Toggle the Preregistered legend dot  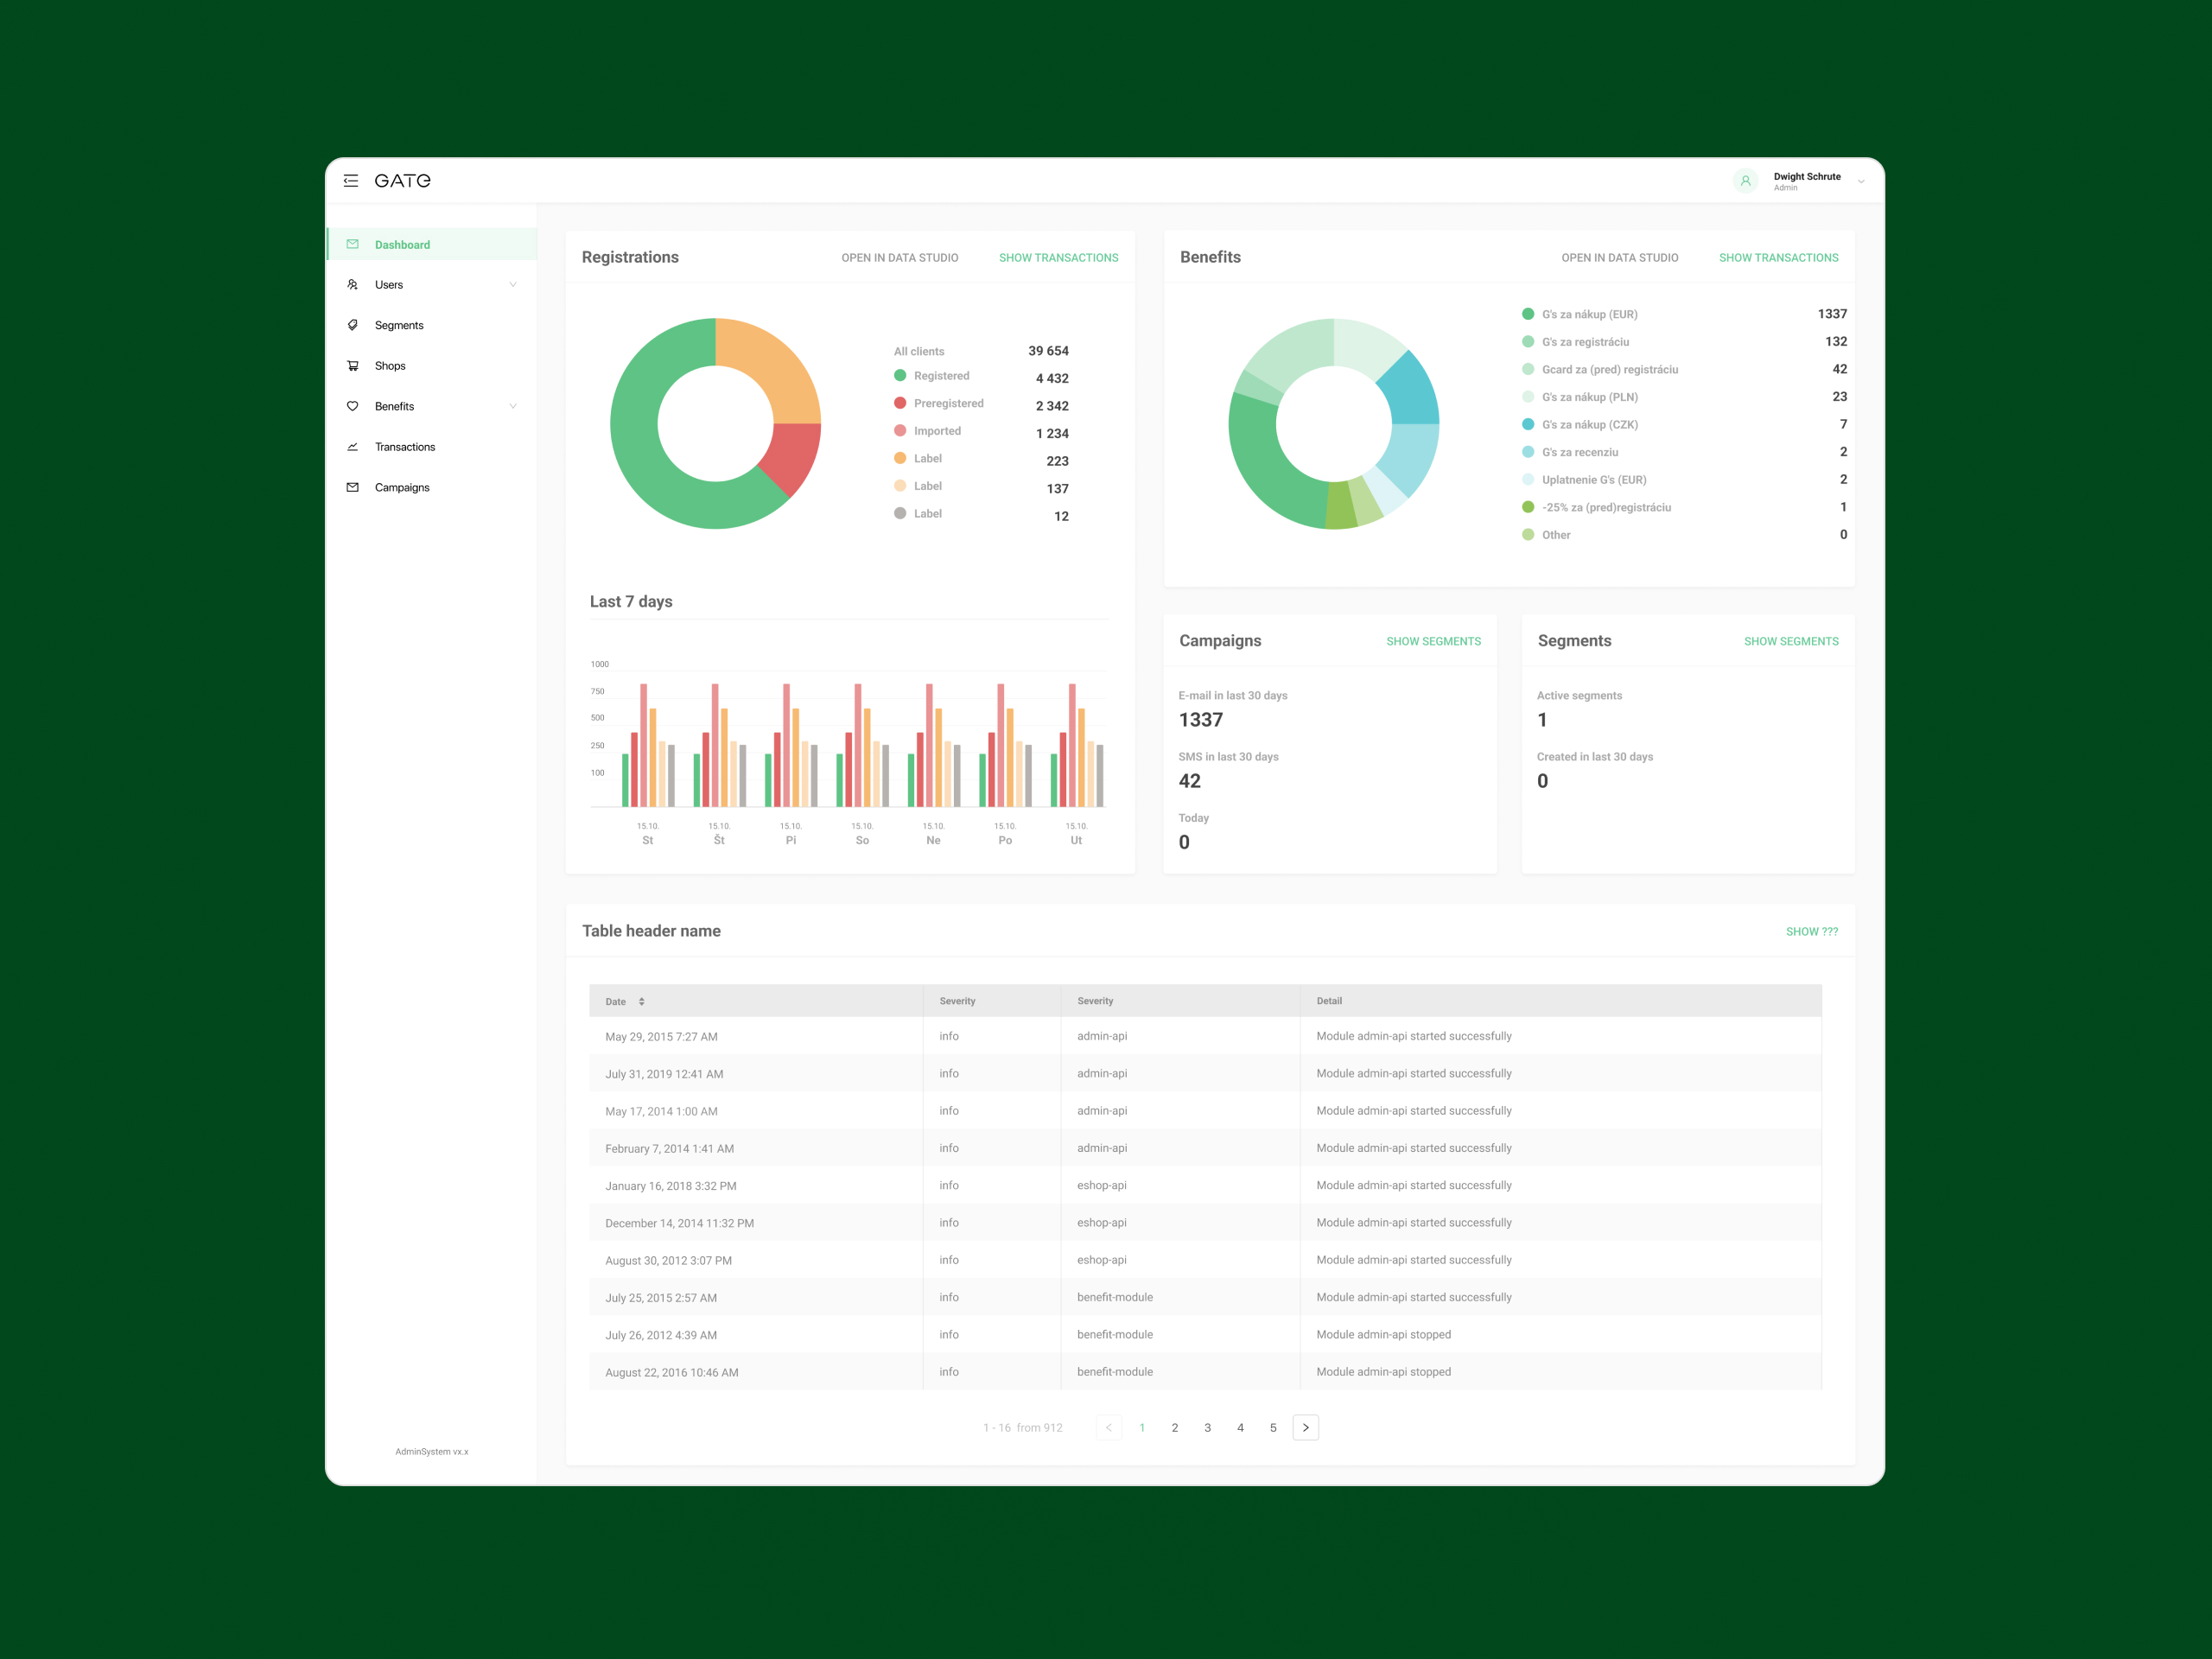[x=900, y=403]
